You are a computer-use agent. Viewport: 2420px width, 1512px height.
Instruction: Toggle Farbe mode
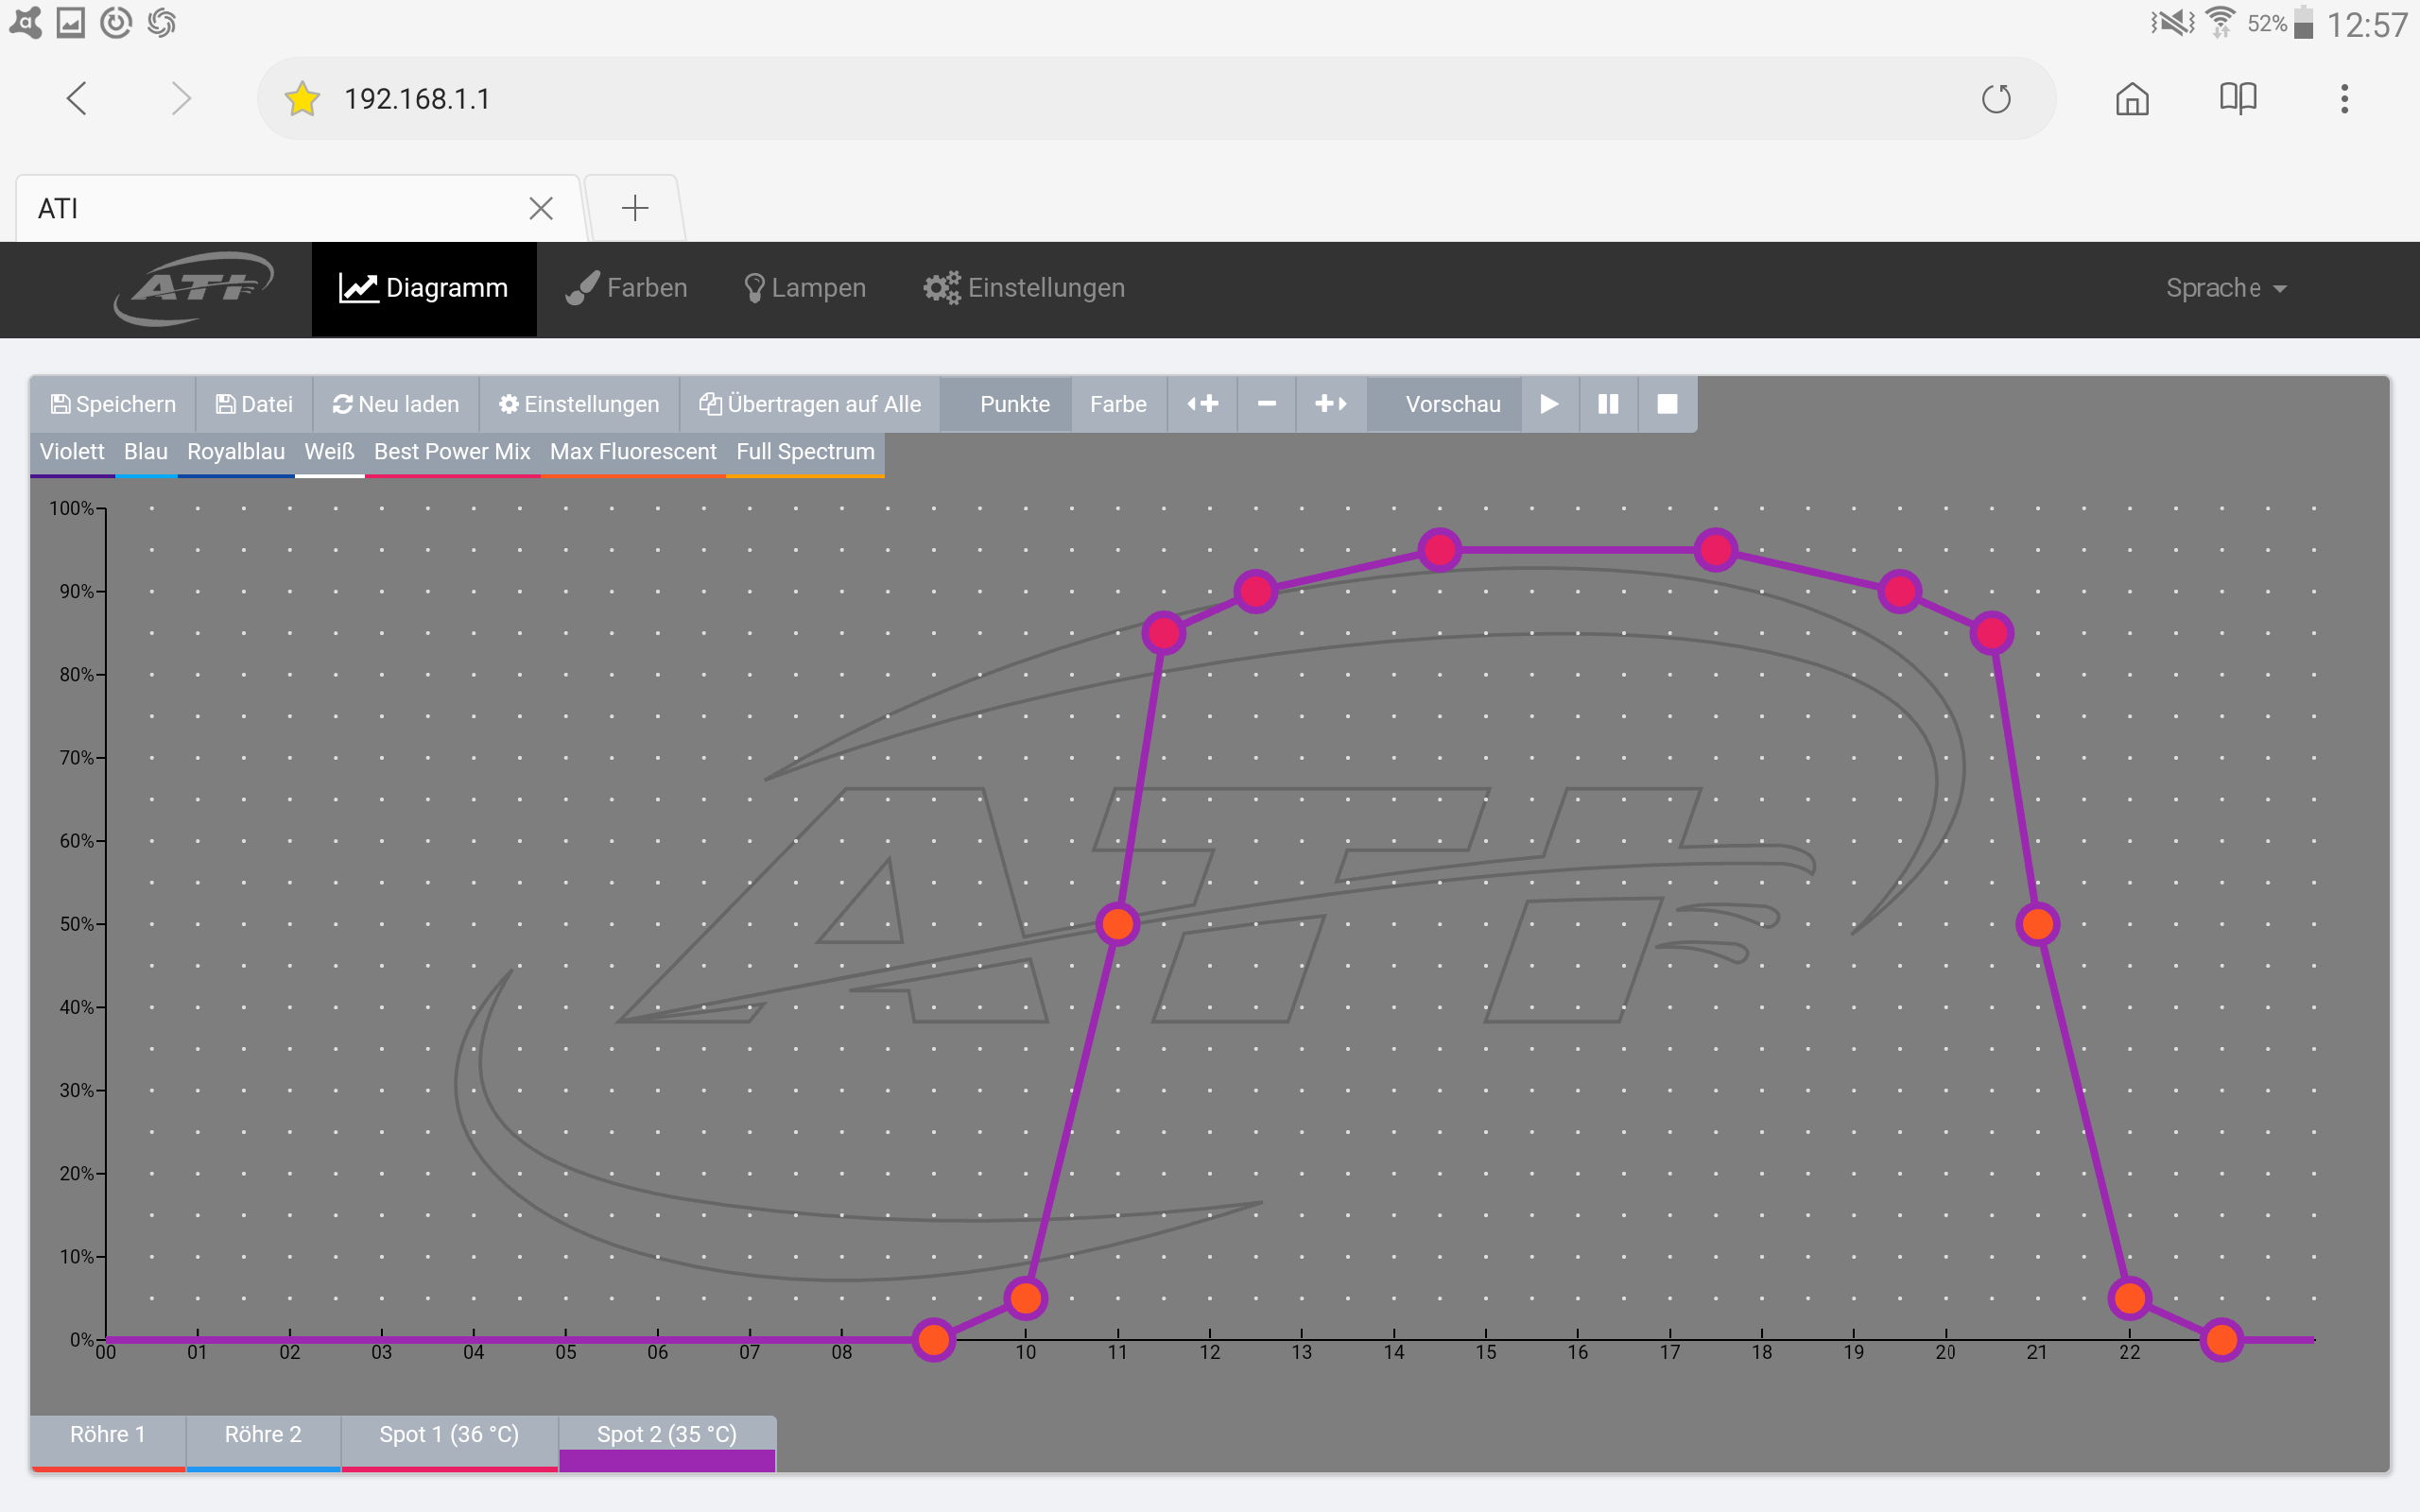tap(1118, 404)
